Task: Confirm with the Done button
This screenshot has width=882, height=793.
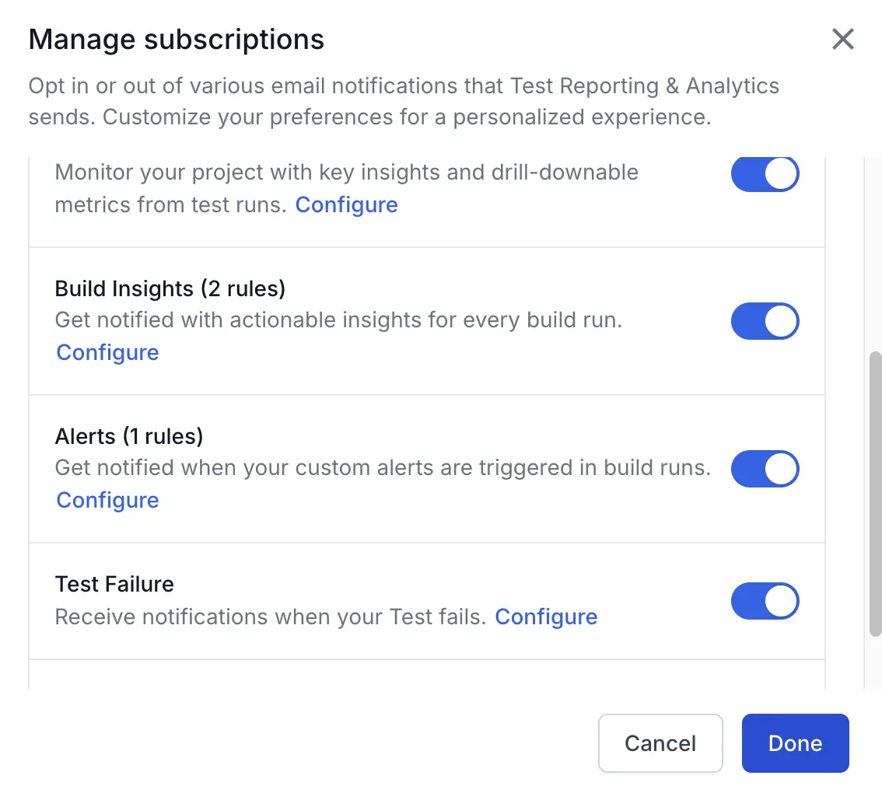Action: [795, 743]
